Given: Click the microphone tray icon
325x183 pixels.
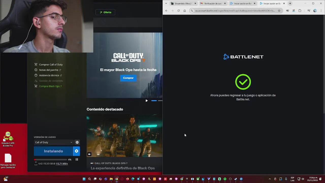Looking at the screenshot, I should pos(286,179).
